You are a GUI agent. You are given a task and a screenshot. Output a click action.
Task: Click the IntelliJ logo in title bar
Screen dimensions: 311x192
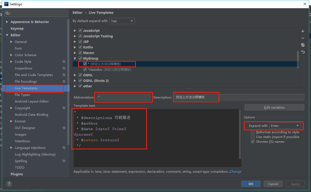click(6, 4)
